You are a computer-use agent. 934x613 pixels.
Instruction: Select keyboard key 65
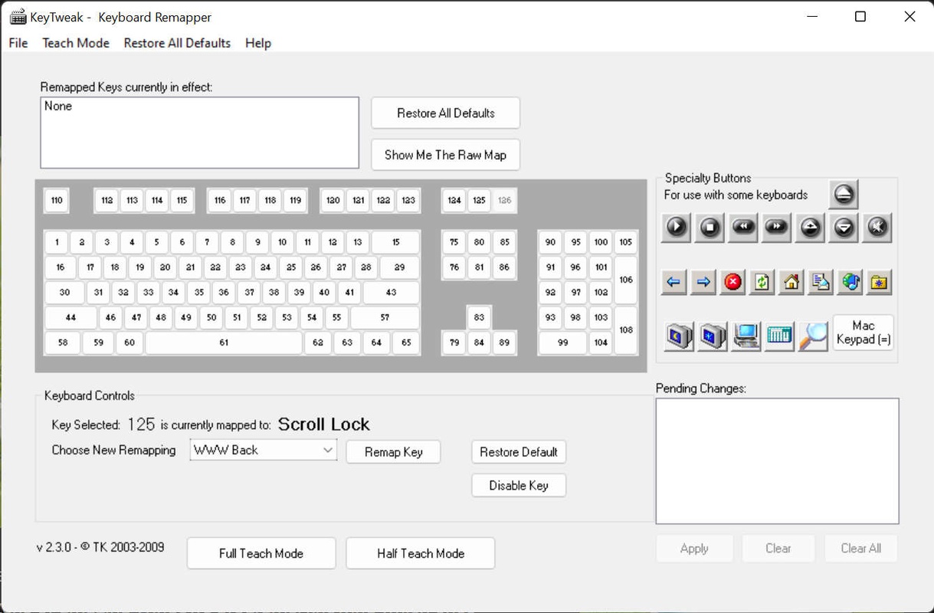pyautogui.click(x=406, y=343)
